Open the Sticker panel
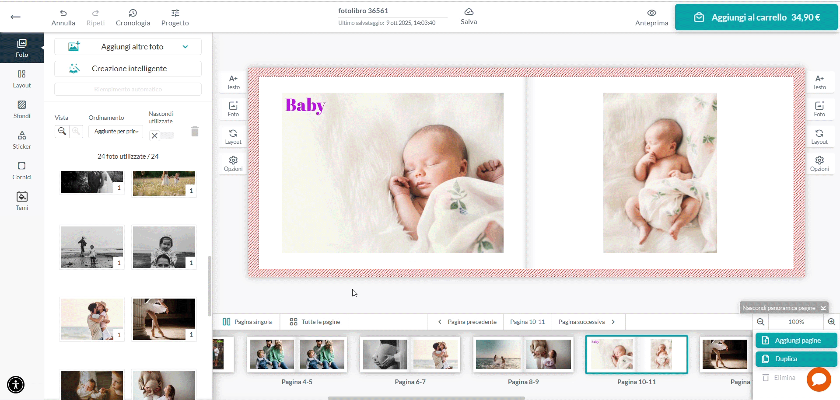Screen dimensions: 840x400 22,140
